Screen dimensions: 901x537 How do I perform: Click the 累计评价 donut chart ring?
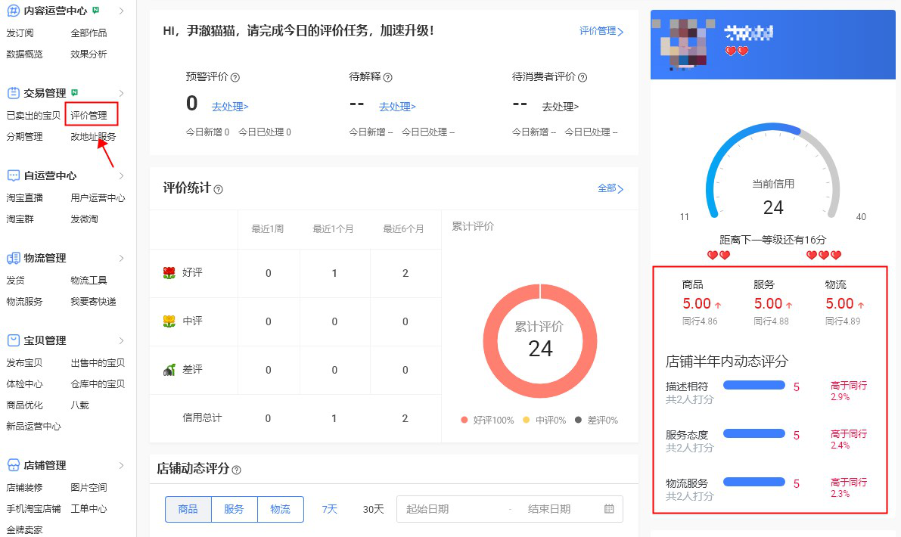tap(540, 390)
